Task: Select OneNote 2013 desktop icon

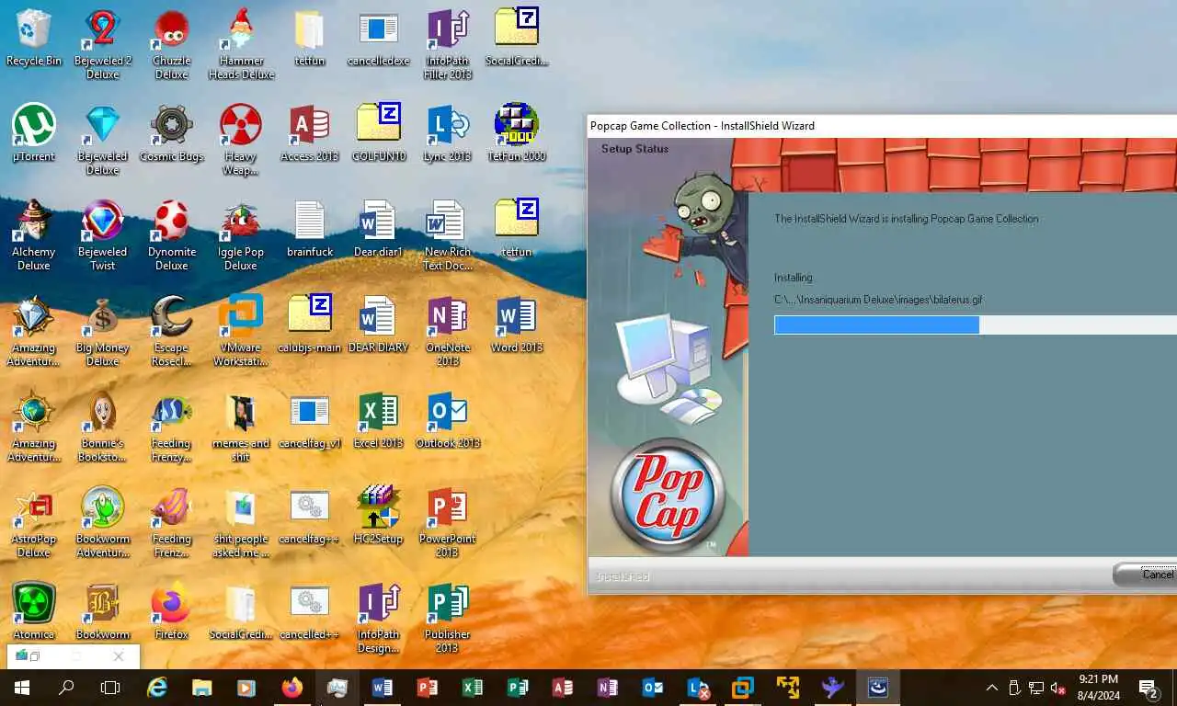Action: [x=448, y=331]
